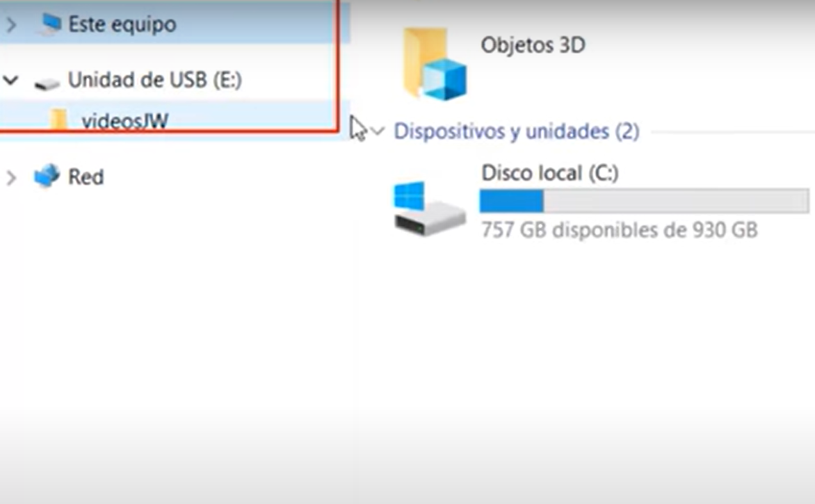Click blue used portion of C: capacity bar
Viewport: 815px width, 504px height.
[511, 201]
